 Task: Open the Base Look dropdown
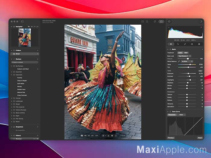pos(184,56)
